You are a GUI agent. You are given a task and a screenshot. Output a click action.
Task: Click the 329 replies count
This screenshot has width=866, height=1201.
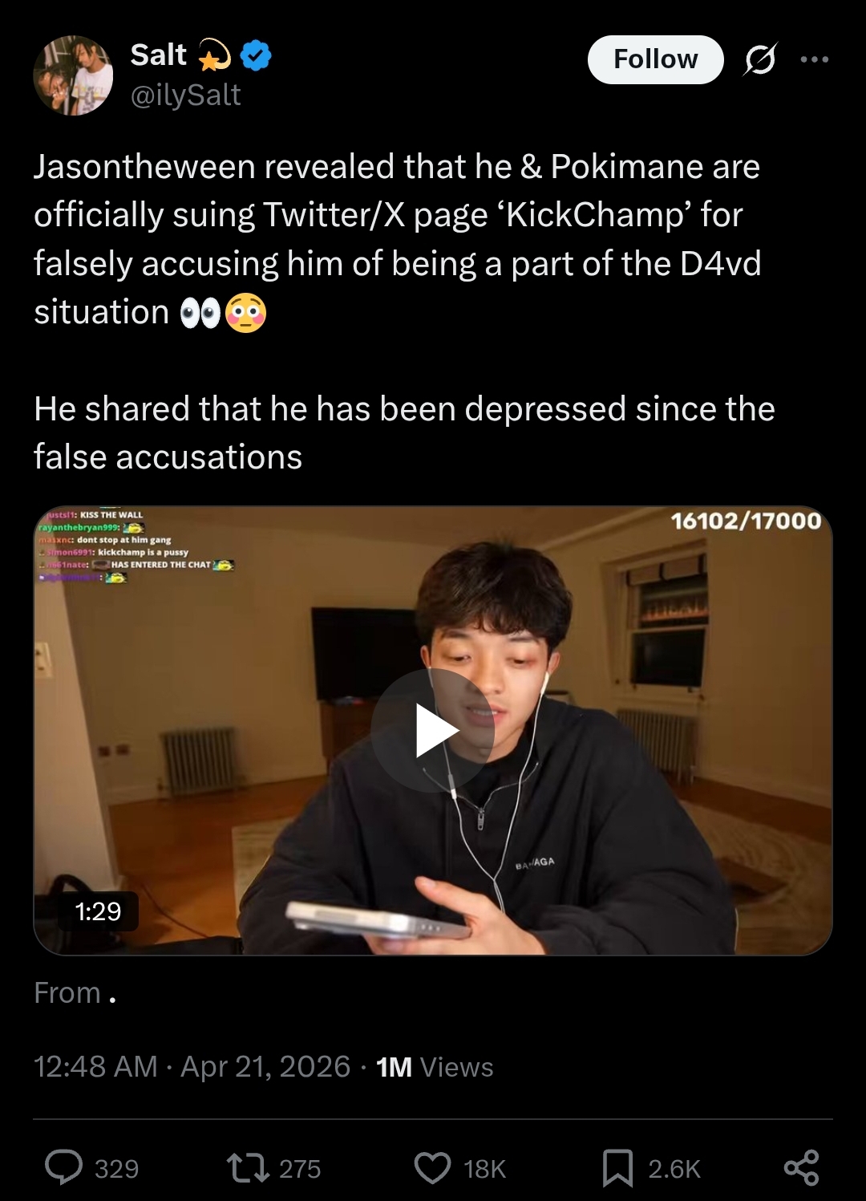(x=117, y=1169)
